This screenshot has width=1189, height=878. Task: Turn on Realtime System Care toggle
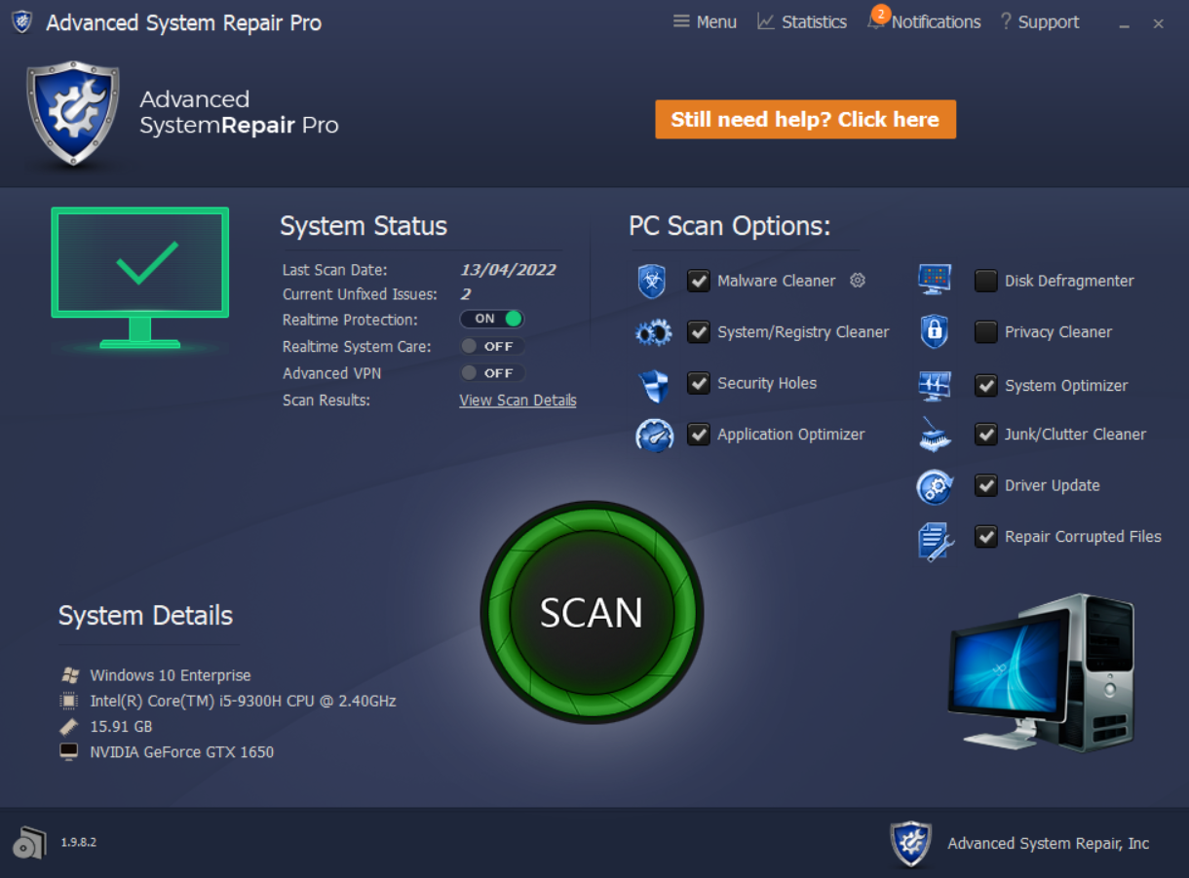(x=492, y=346)
